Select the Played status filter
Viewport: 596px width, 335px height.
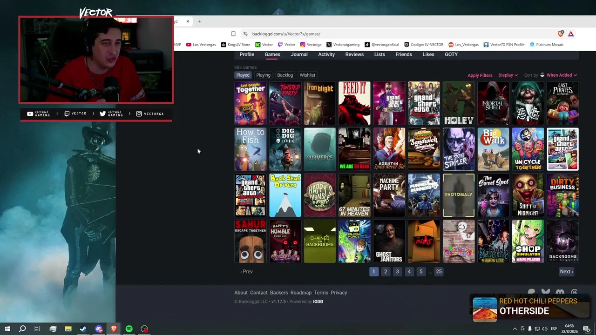[243, 75]
